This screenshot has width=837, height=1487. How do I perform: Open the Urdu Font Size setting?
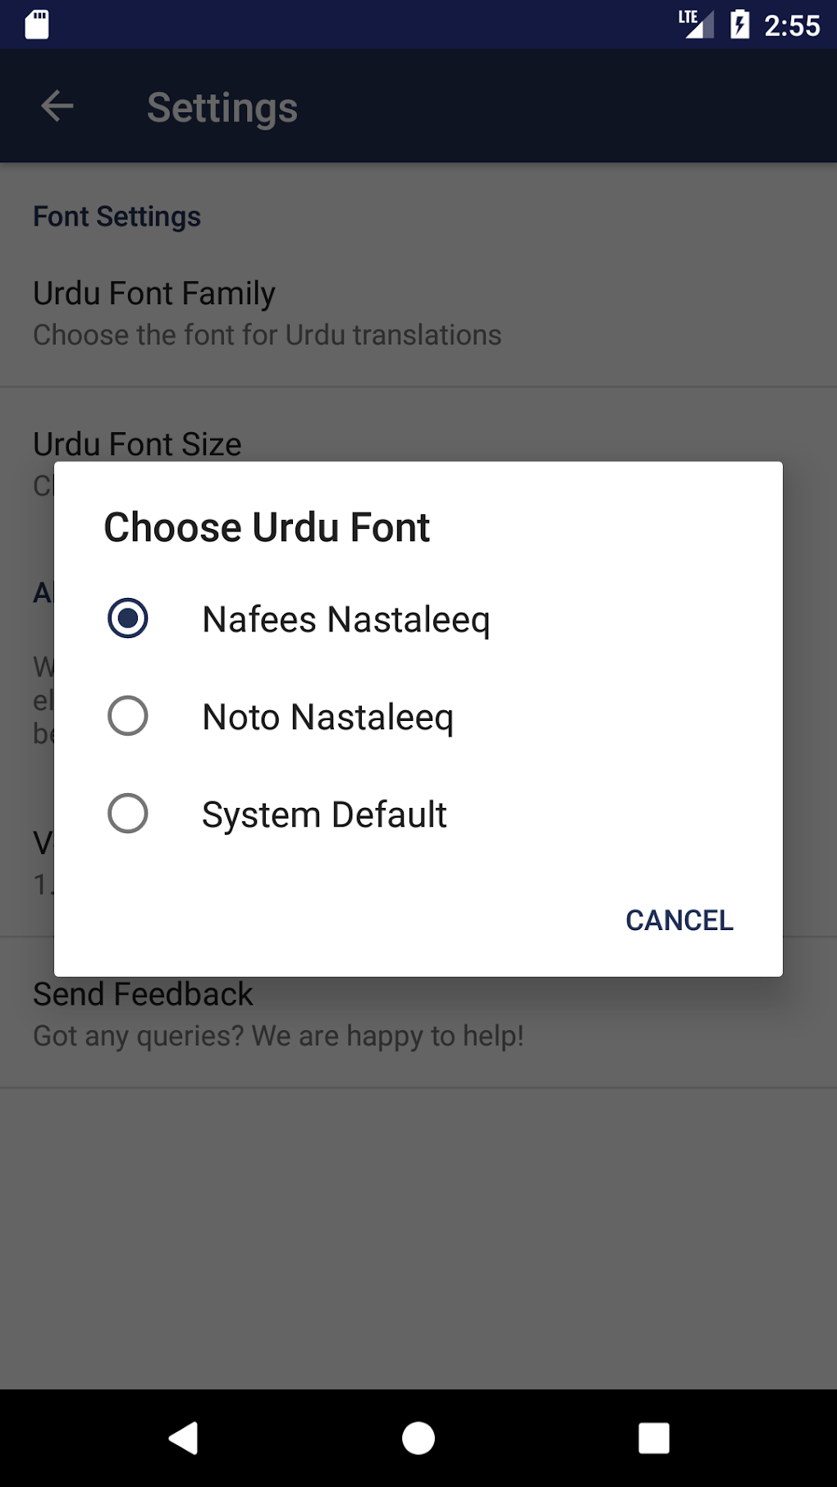pos(137,444)
